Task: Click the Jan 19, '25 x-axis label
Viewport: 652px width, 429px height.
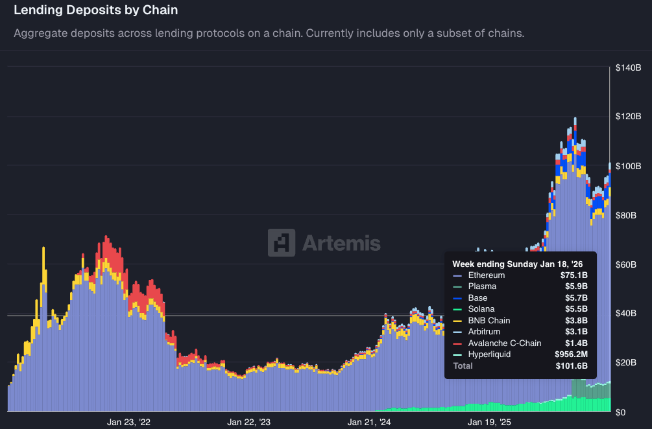Action: coord(489,423)
